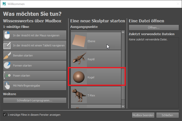This screenshot has height=121, width=182.
Task: Click the paintbrush icon for Bemalen starten
Action: point(7,55)
